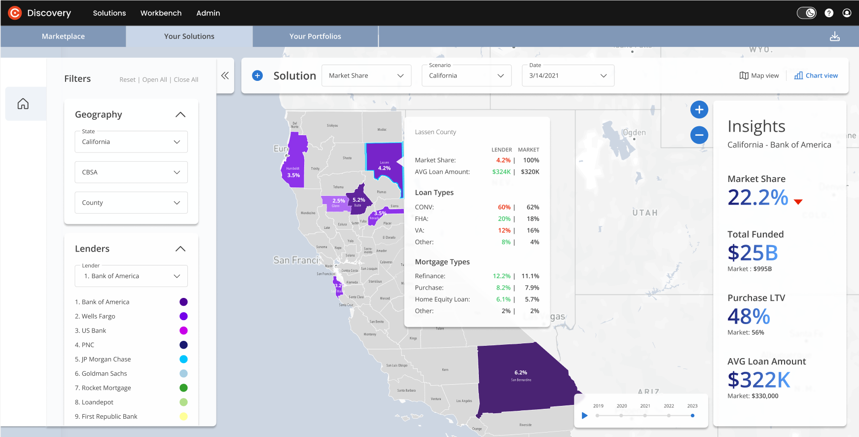Click the blue plus icon beside Solution
Screen dimensions: 859x437
point(257,75)
